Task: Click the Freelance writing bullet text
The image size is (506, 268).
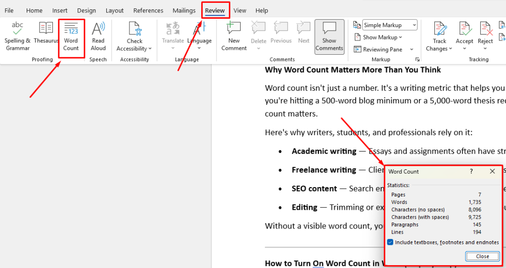Action: coord(324,170)
